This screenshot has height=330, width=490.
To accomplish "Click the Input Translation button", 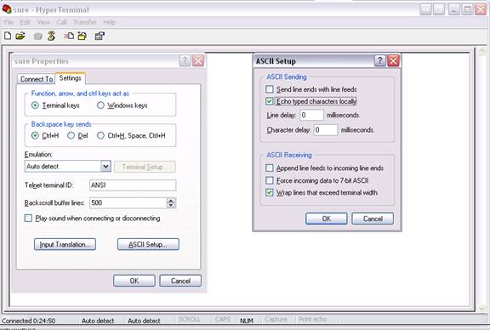I will click(65, 244).
